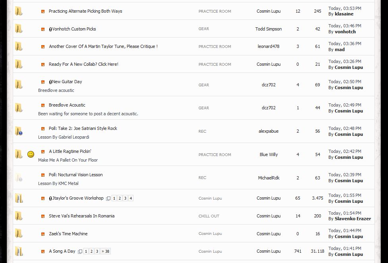Click the folder icon beside Vonhotch Custom Picks
This screenshot has width=388, height=263.
point(19,29)
